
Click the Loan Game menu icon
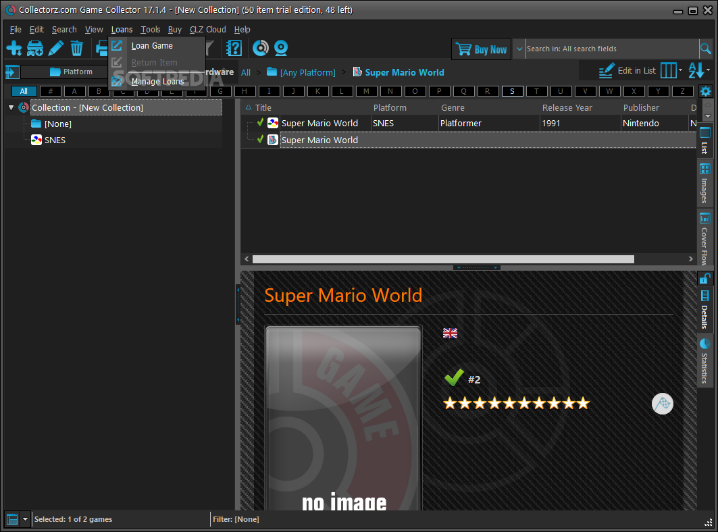(118, 45)
